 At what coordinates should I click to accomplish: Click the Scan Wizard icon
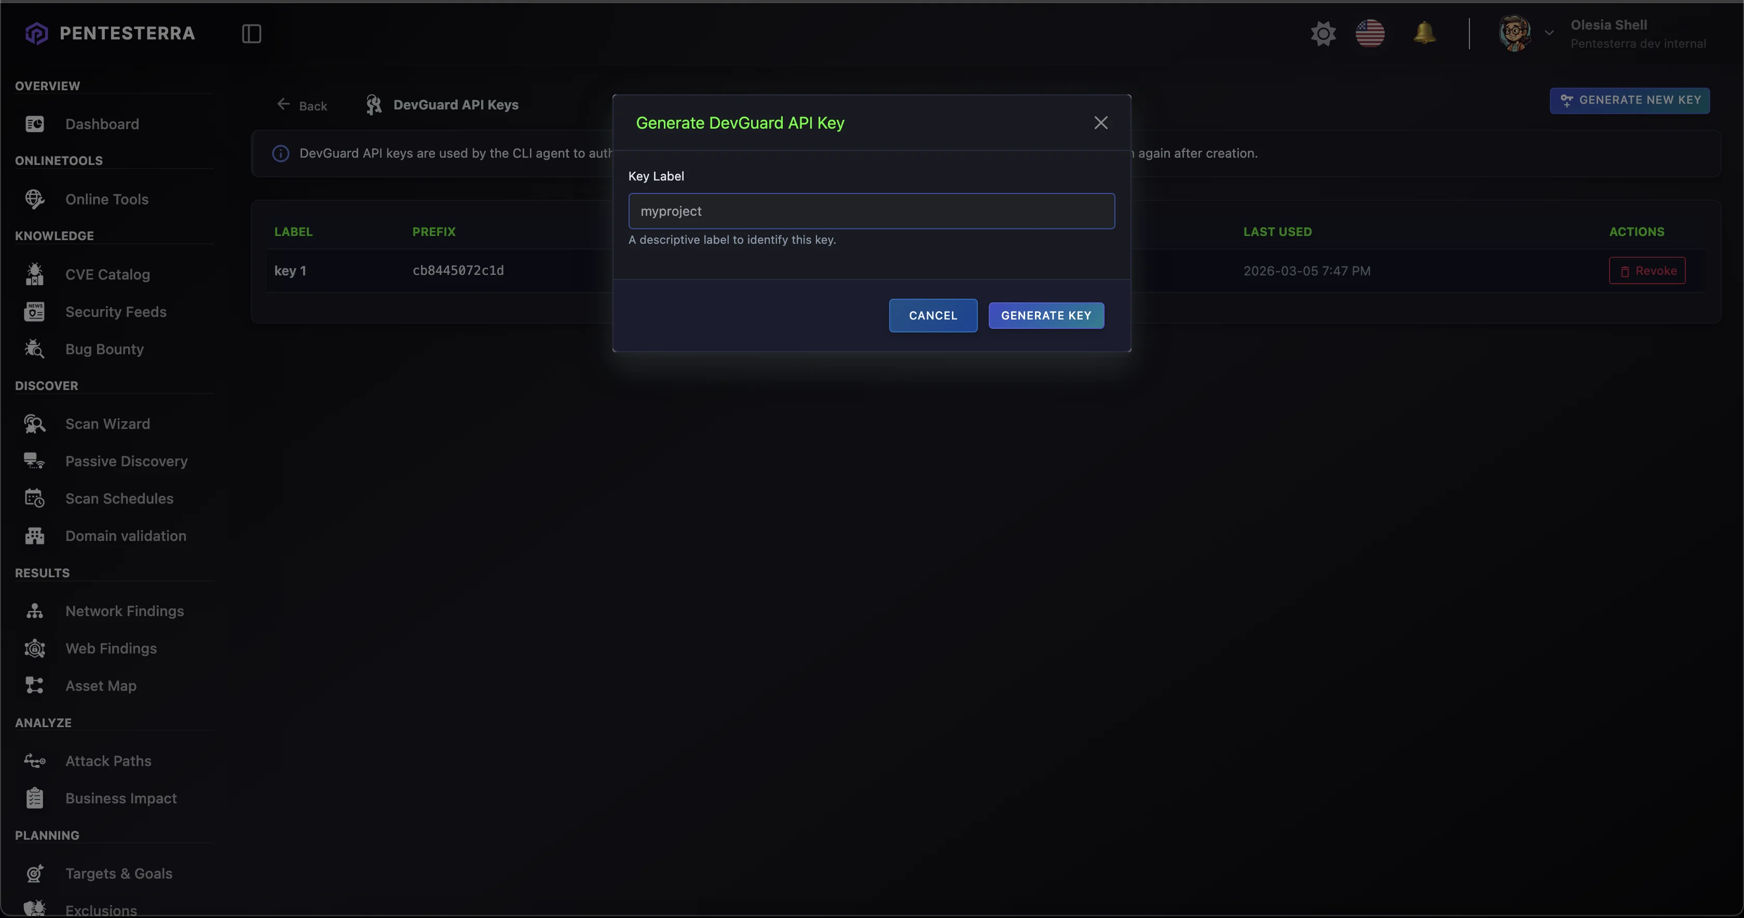pyautogui.click(x=35, y=424)
